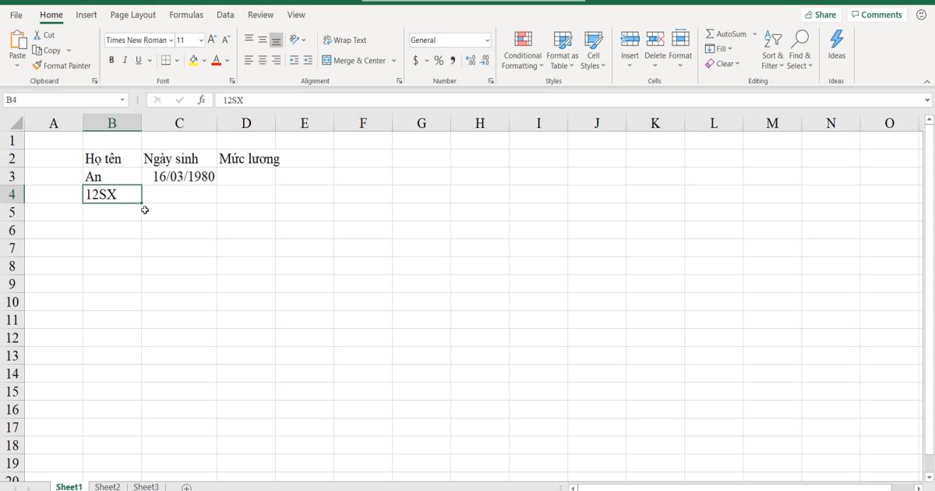Screen dimensions: 935x491
Task: Open the Font name dropdown
Action: [x=170, y=40]
